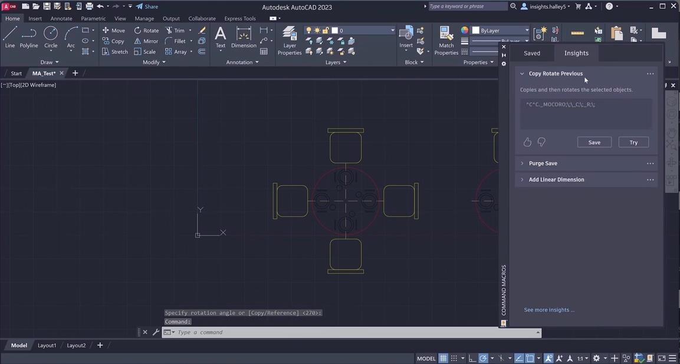Image resolution: width=680 pixels, height=364 pixels.
Task: Pick the Stretch tool
Action: pos(115,52)
